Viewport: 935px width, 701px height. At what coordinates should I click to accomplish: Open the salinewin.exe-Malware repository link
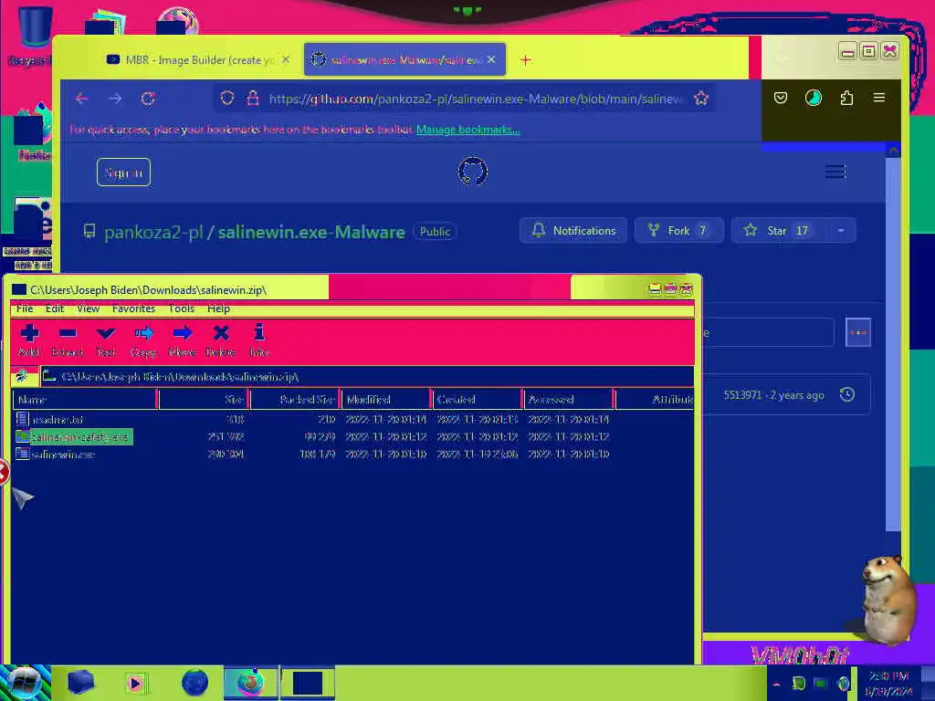tap(311, 232)
